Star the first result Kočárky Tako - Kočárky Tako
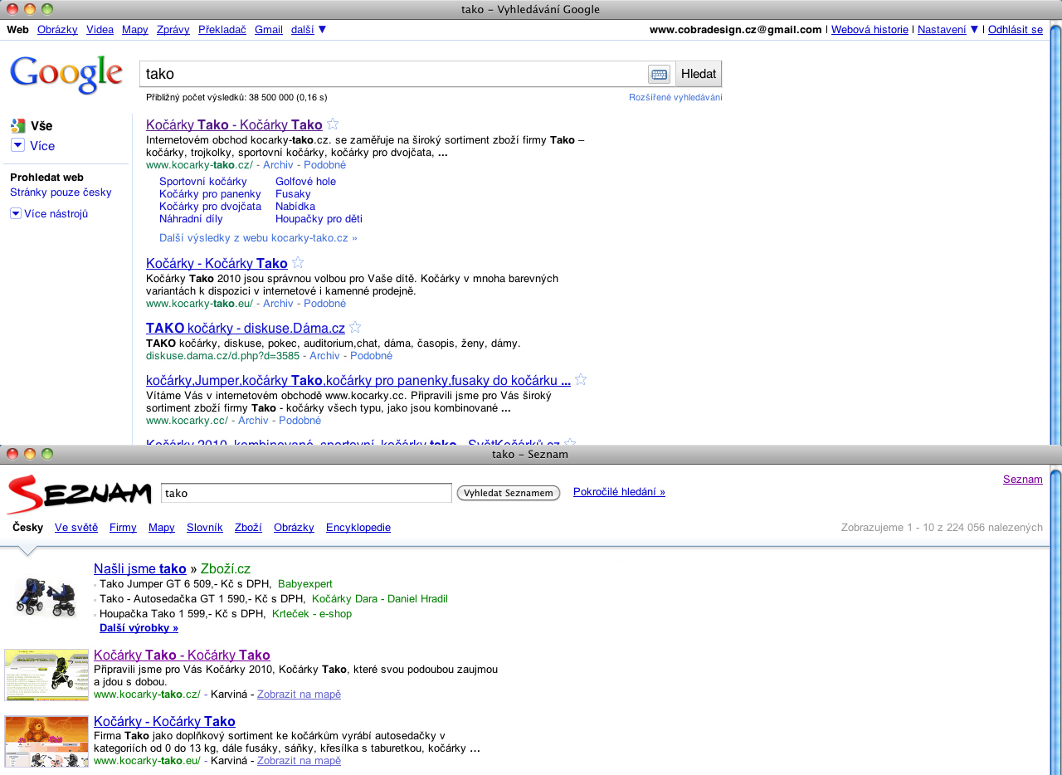The width and height of the screenshot is (1062, 775). (333, 124)
